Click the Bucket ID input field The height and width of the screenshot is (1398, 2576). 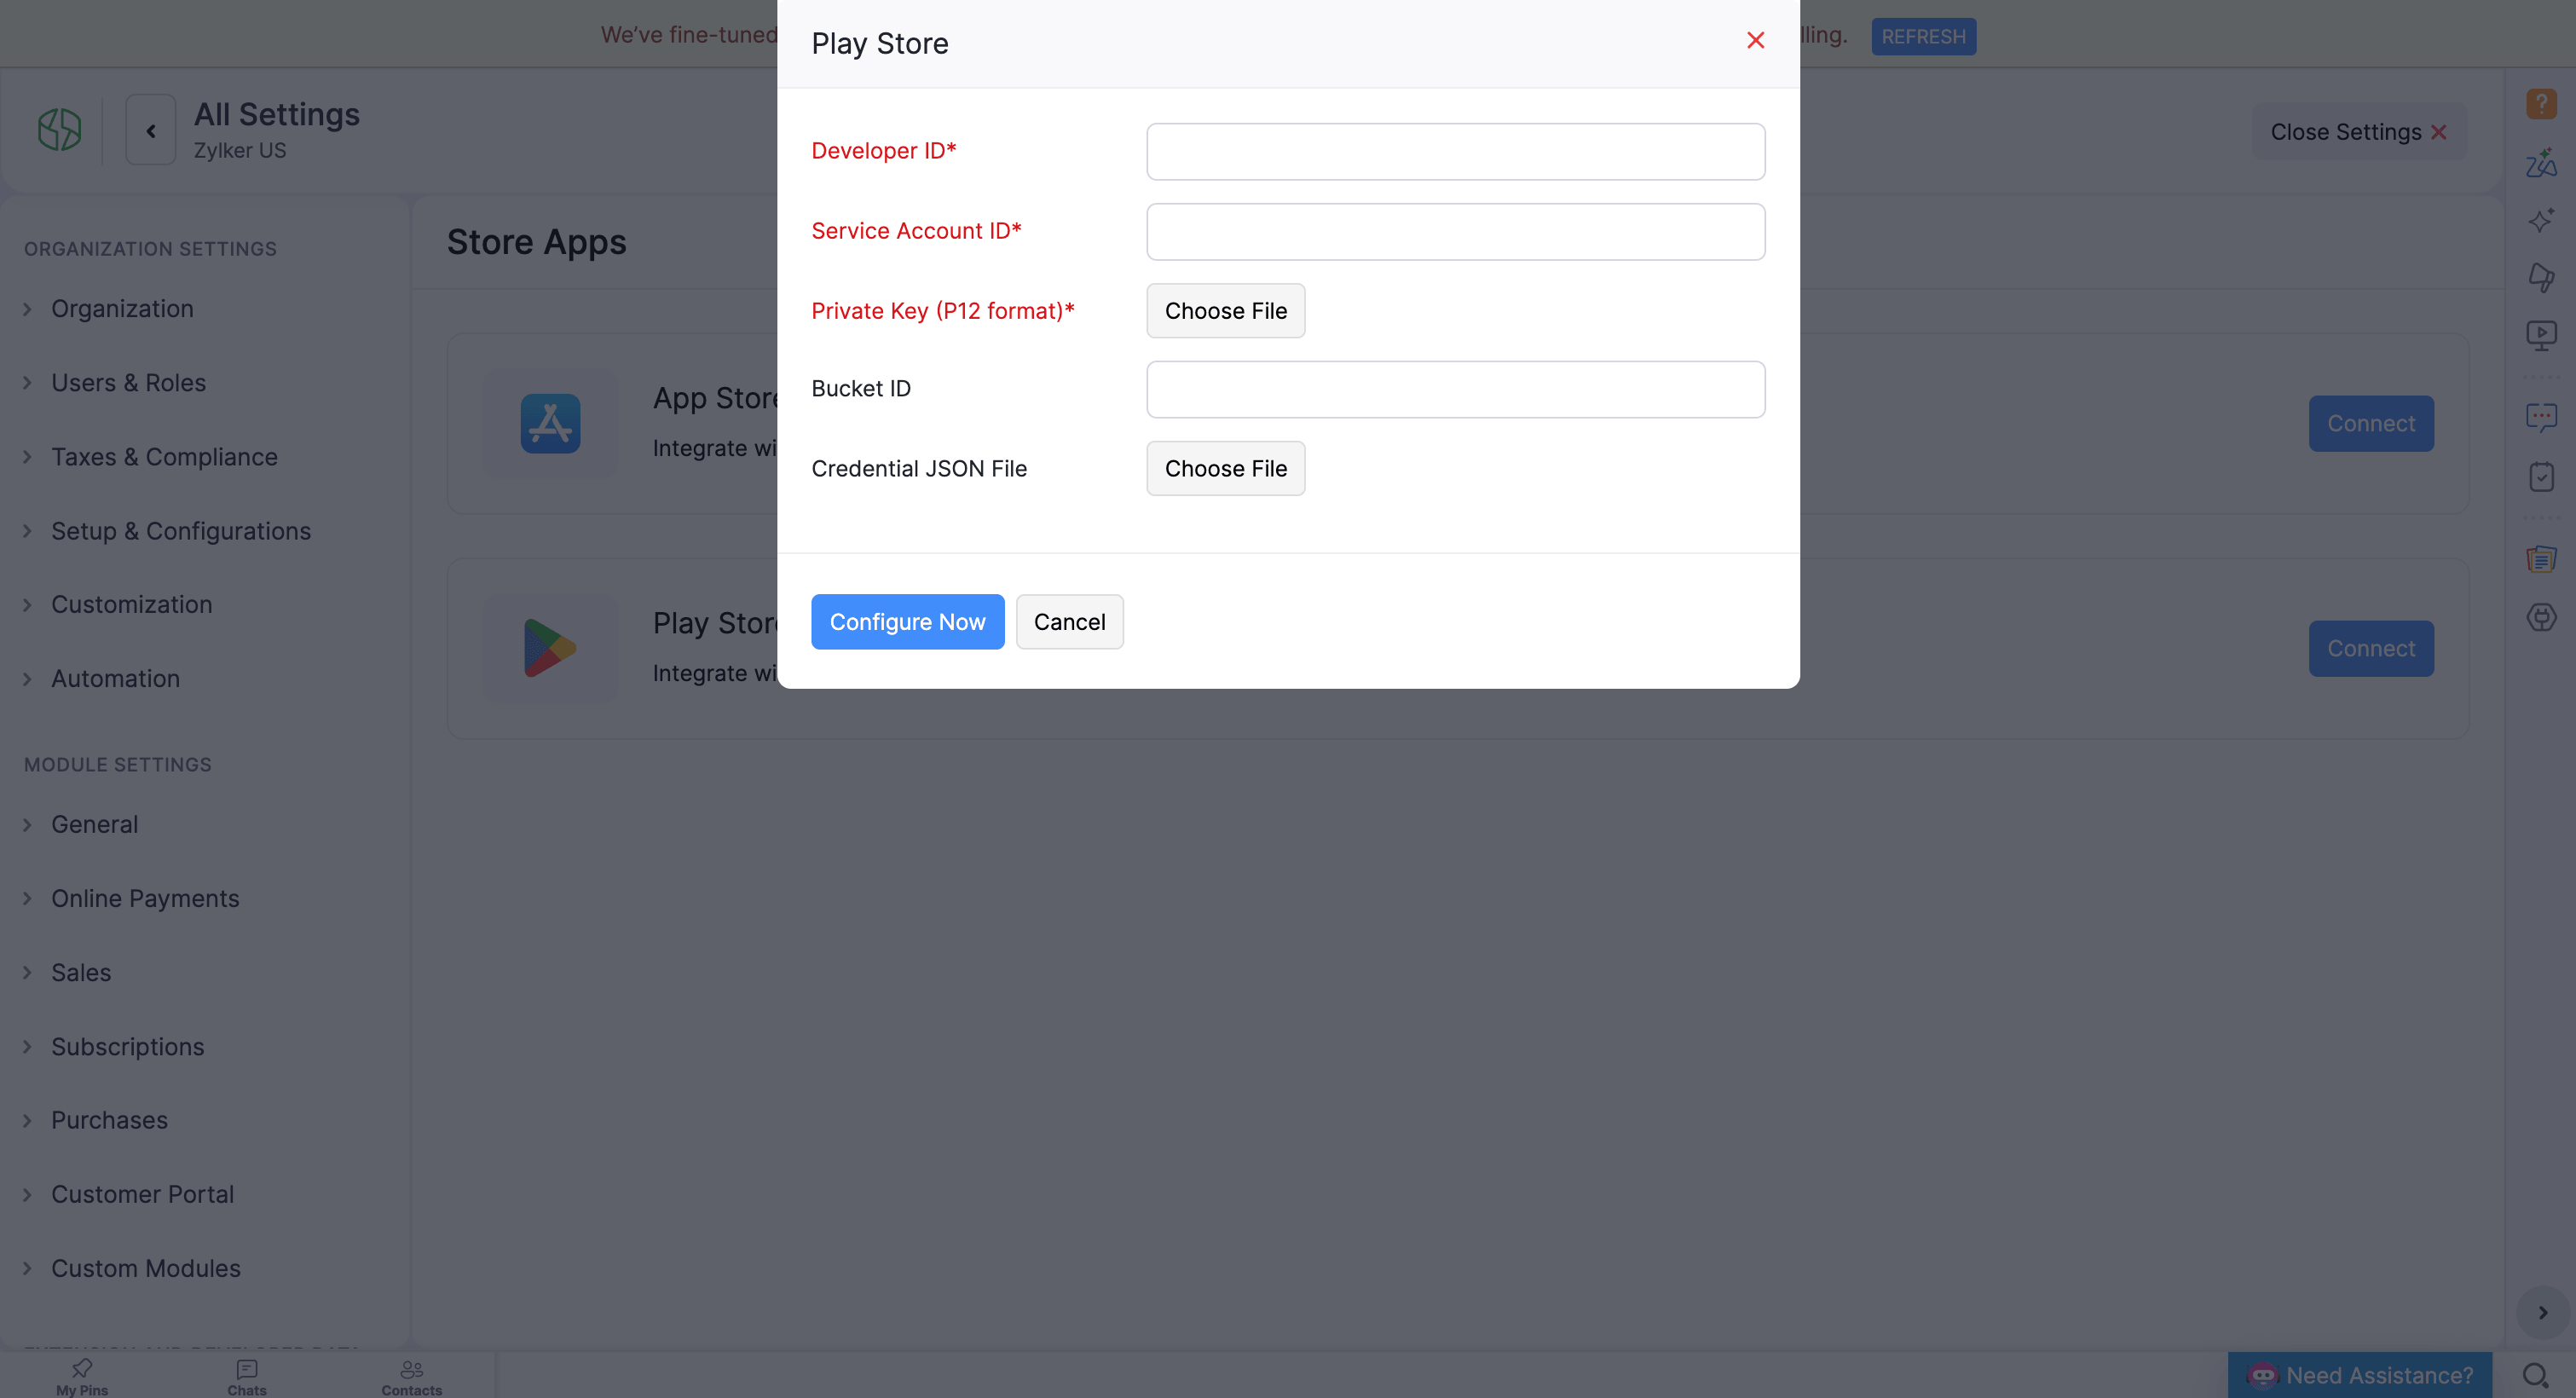coord(1455,389)
